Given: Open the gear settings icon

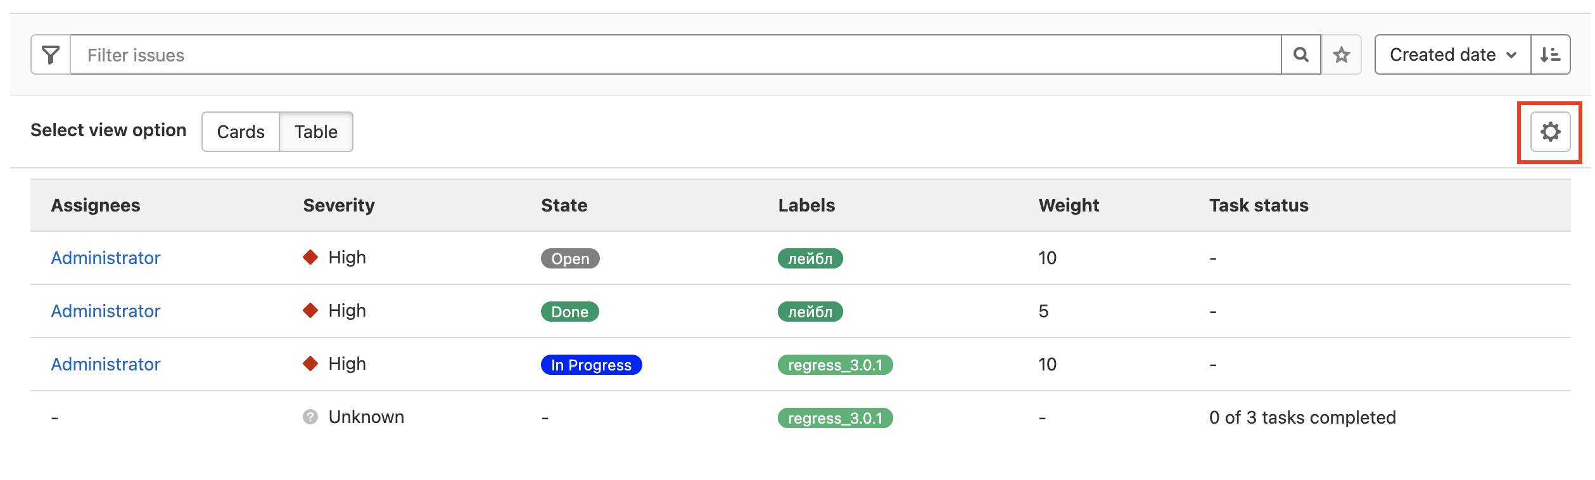Looking at the screenshot, I should 1550,132.
